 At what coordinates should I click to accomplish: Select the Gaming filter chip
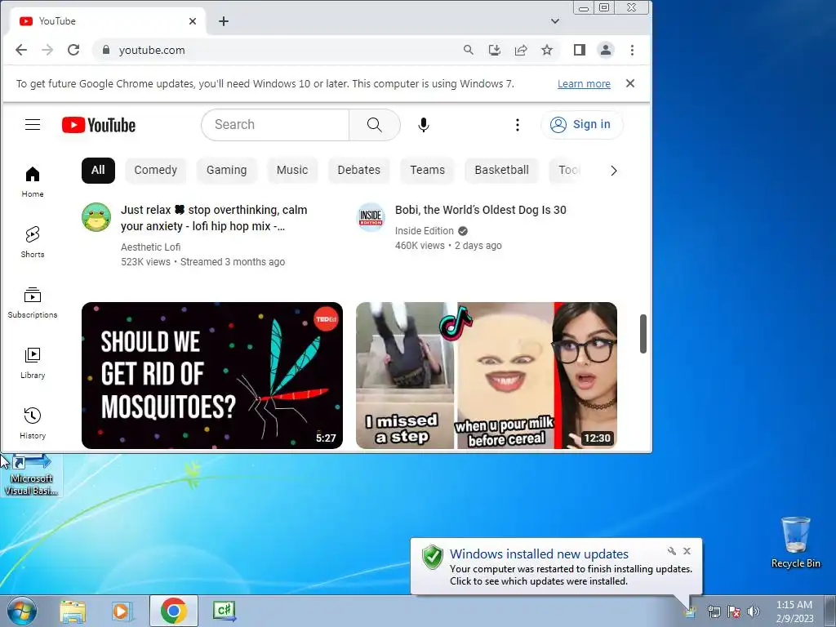tap(227, 170)
